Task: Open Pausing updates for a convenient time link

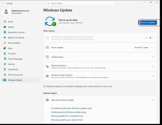Action: 67,116
